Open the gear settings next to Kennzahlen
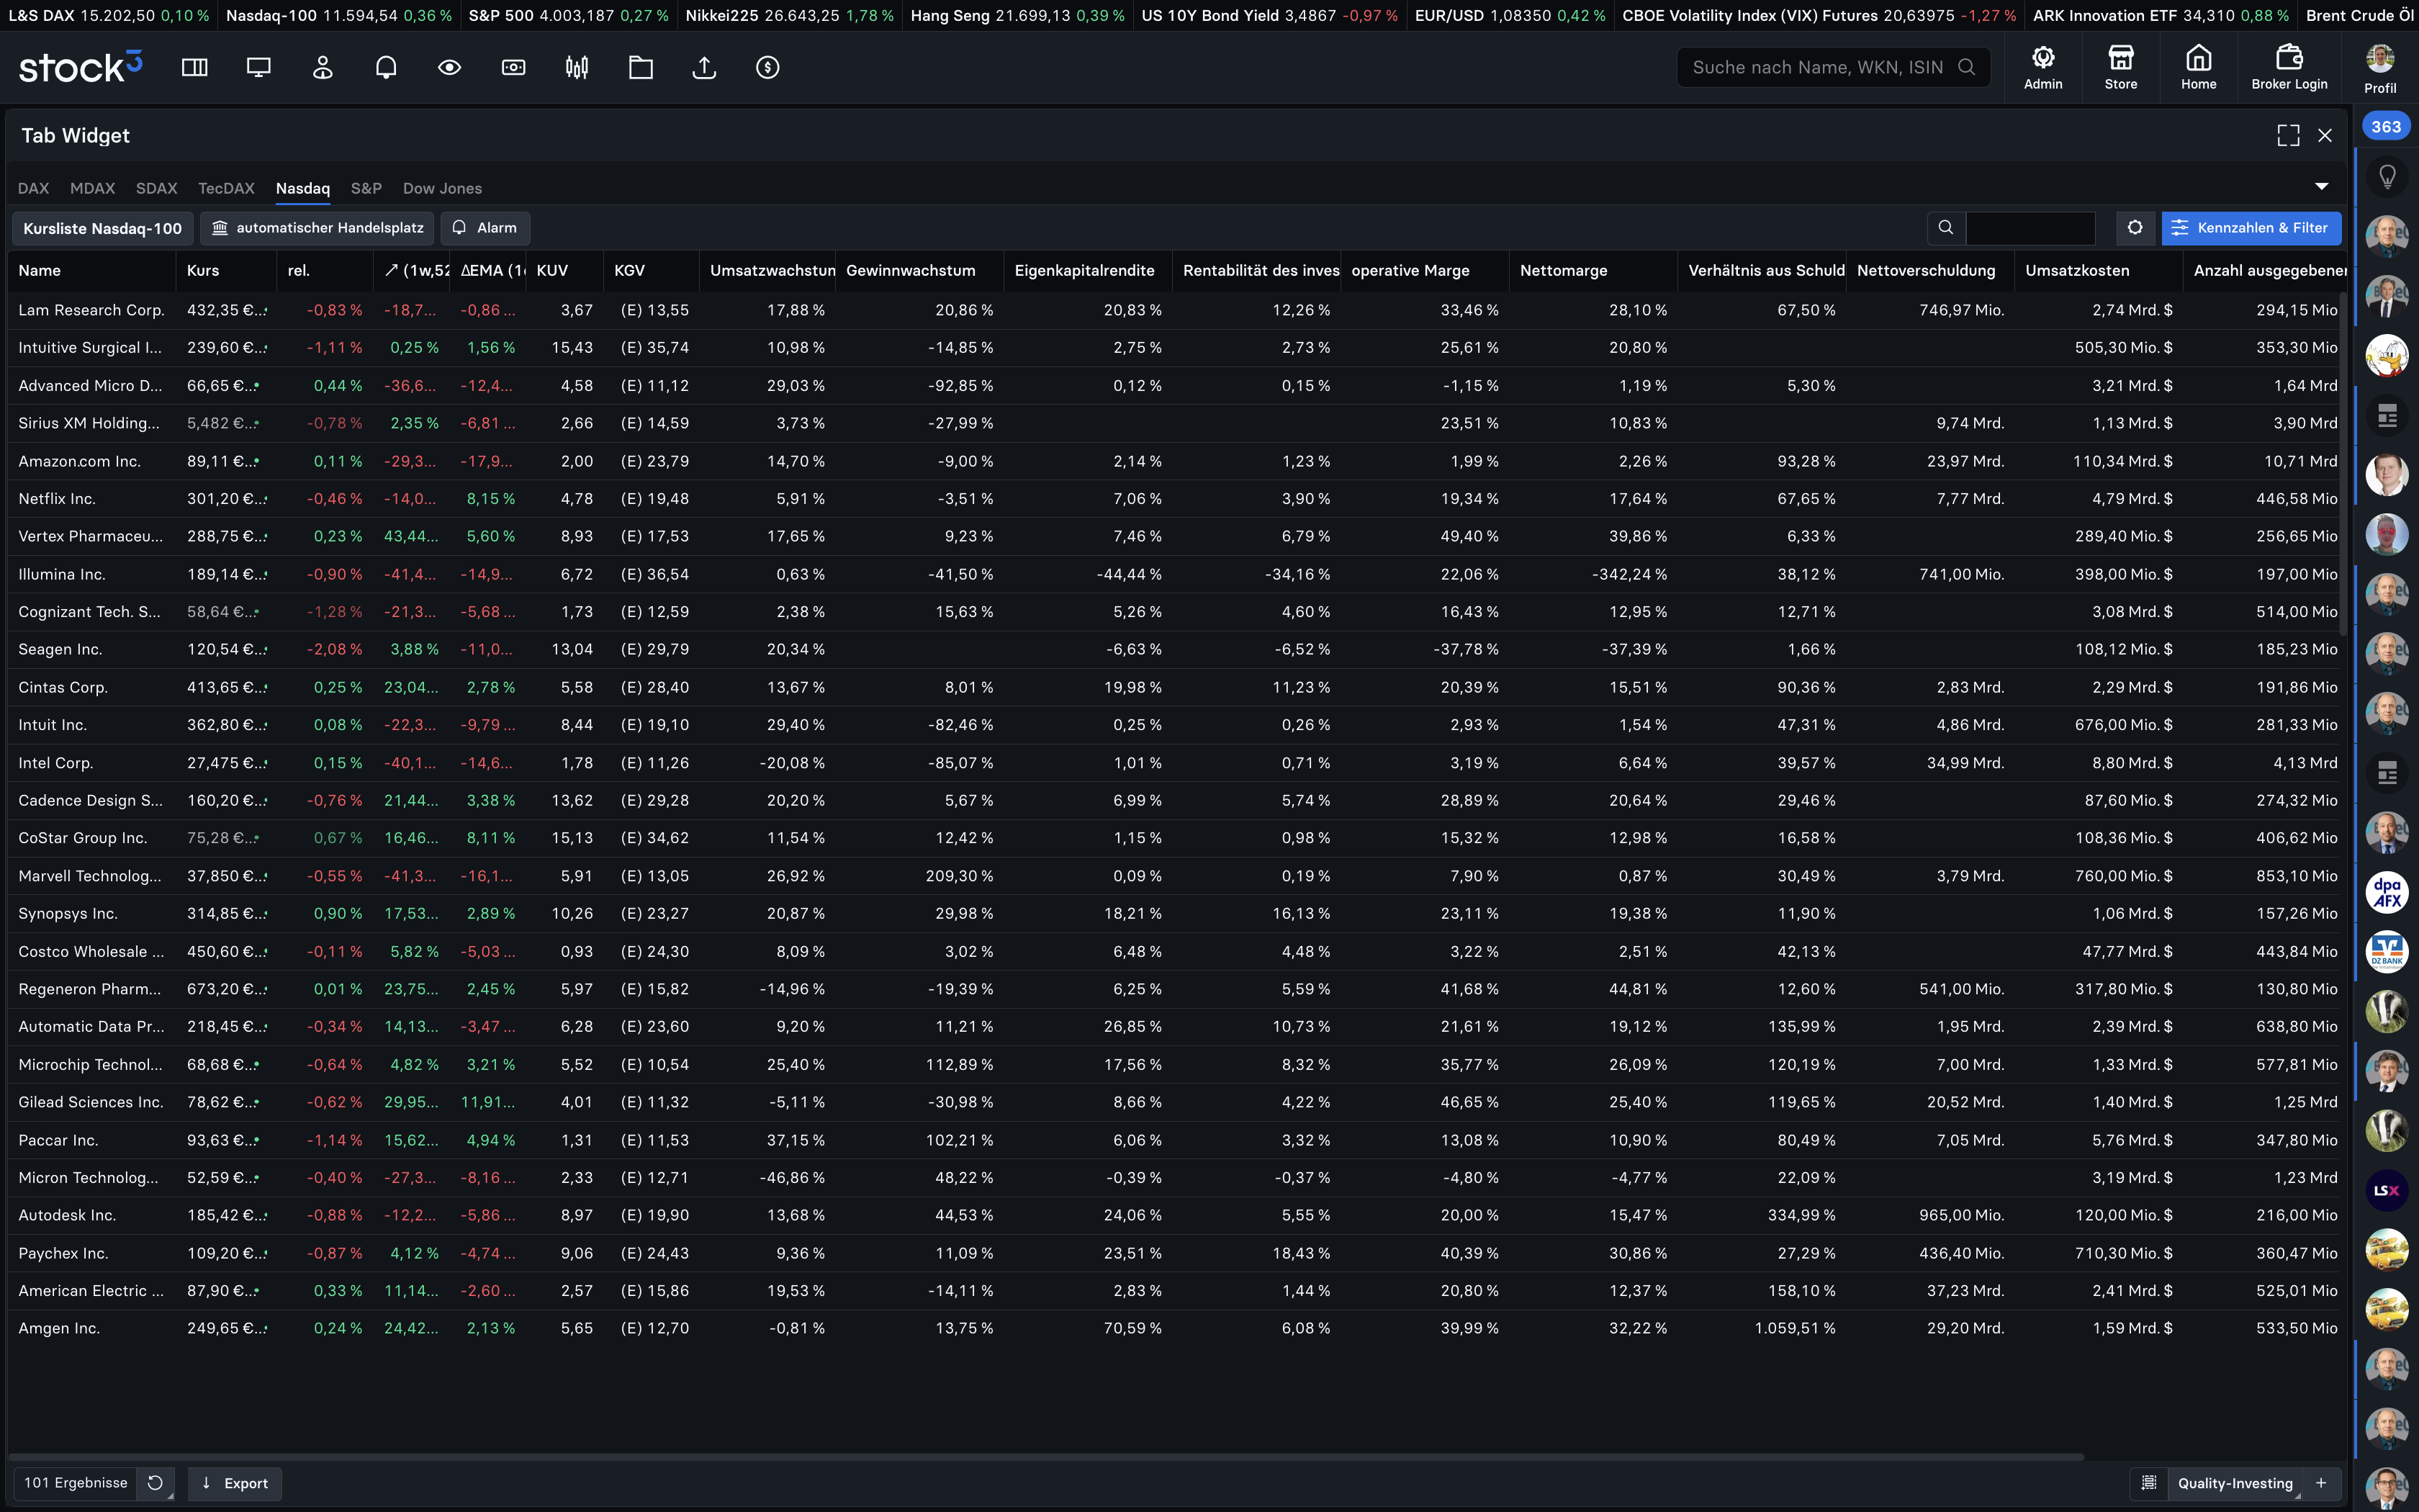 pyautogui.click(x=2134, y=228)
